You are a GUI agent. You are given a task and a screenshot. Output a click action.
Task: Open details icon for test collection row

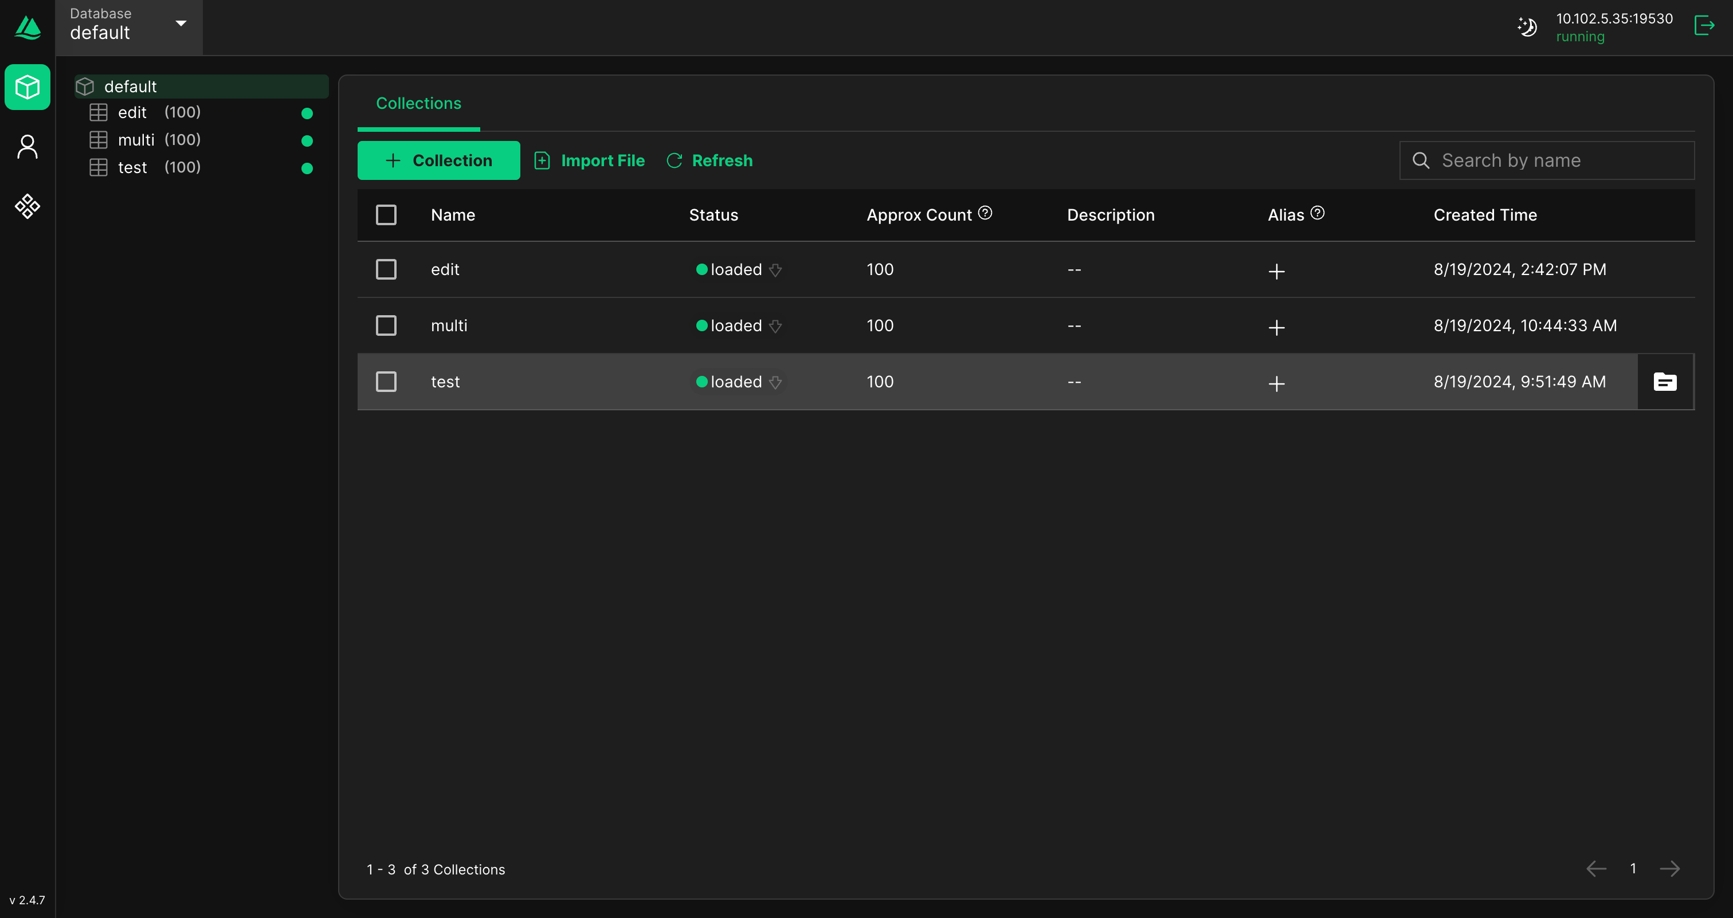[x=1665, y=382]
